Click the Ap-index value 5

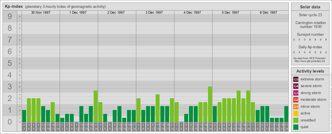pos(294,52)
